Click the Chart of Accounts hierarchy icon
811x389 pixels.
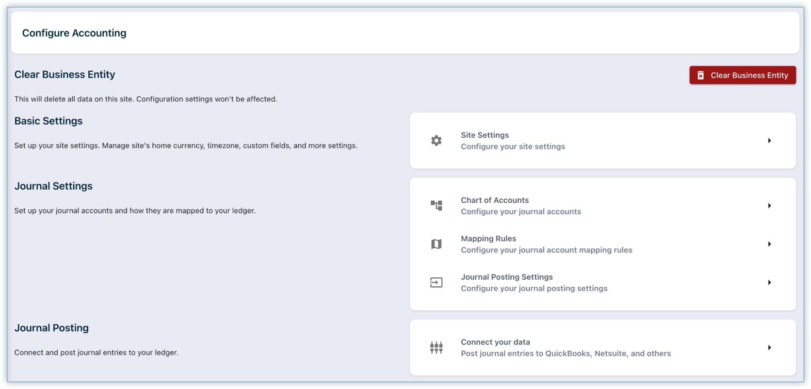pos(436,206)
